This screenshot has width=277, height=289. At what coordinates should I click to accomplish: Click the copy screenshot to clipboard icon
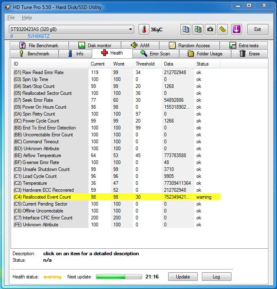pyautogui.click(x=198, y=29)
